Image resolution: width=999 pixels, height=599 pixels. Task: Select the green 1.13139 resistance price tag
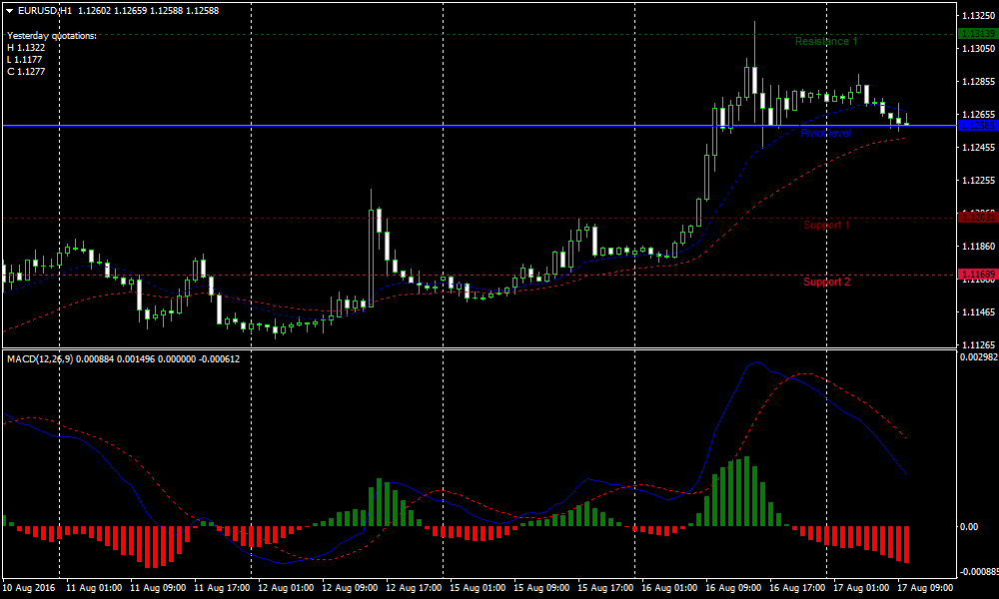[x=975, y=34]
